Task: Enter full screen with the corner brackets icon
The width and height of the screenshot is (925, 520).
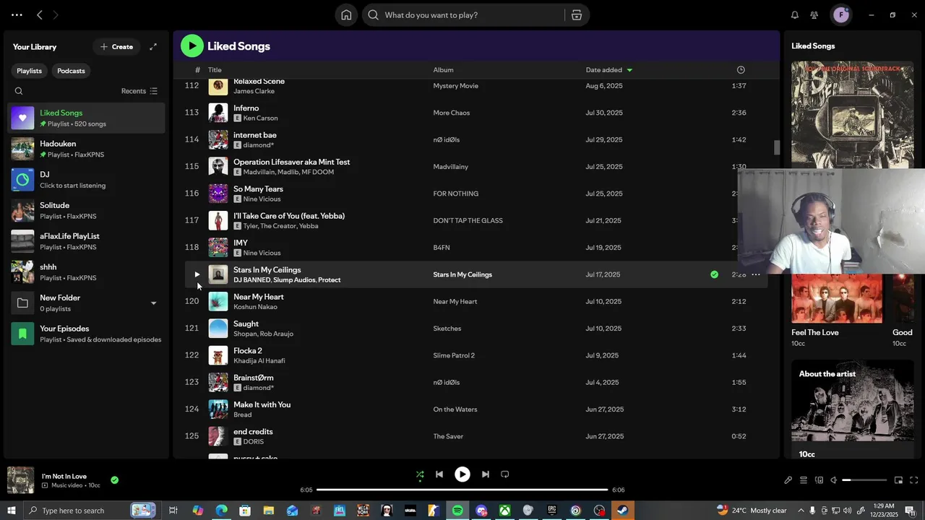Action: point(913,480)
